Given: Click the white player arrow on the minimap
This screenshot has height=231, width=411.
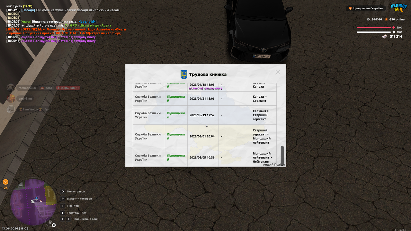Looking at the screenshot, I should (33, 201).
